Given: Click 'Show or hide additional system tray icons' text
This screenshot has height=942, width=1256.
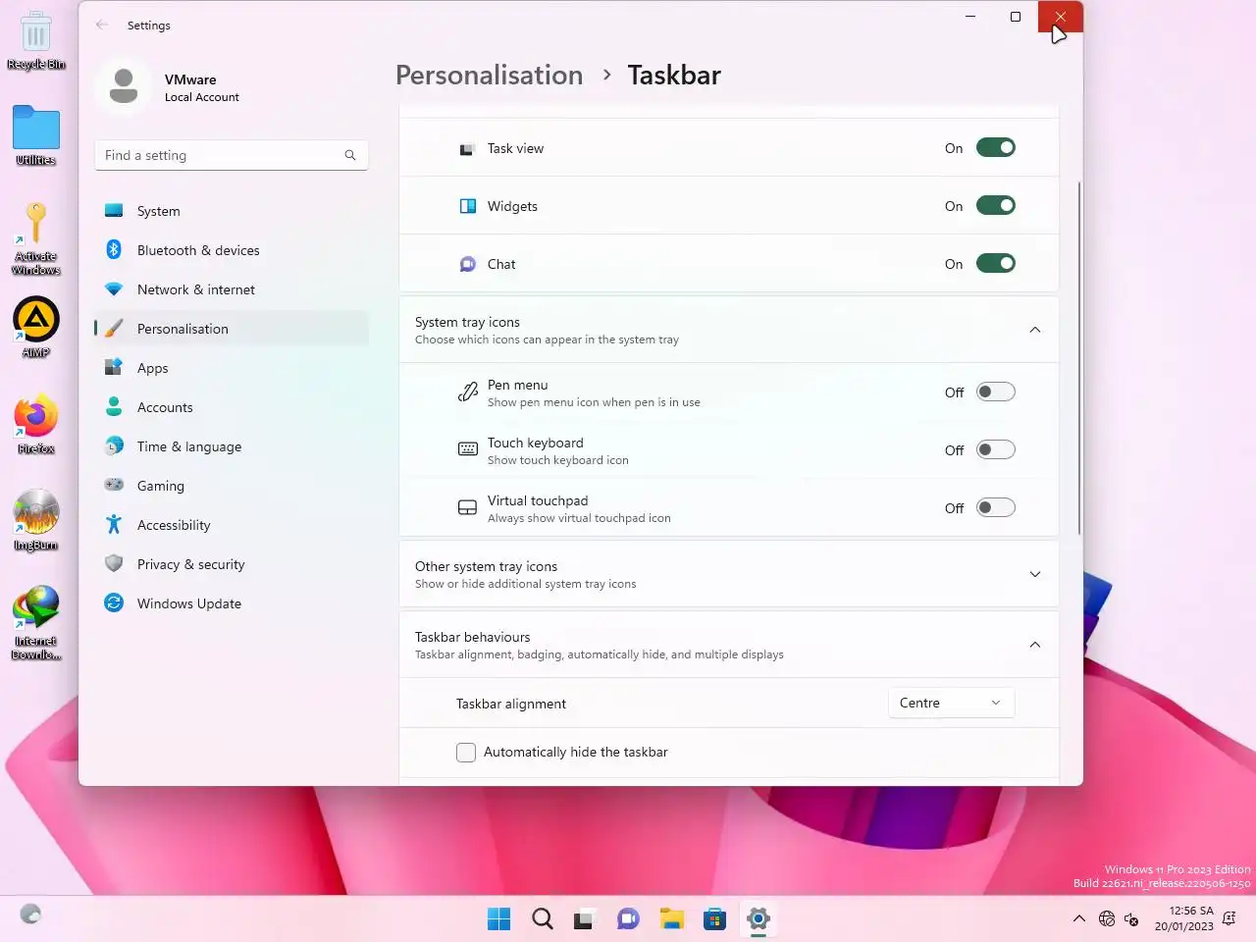Looking at the screenshot, I should click(525, 584).
